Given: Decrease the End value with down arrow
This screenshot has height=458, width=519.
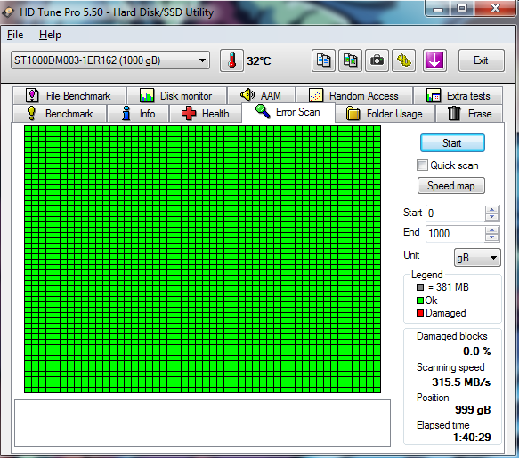Looking at the screenshot, I should point(492,237).
